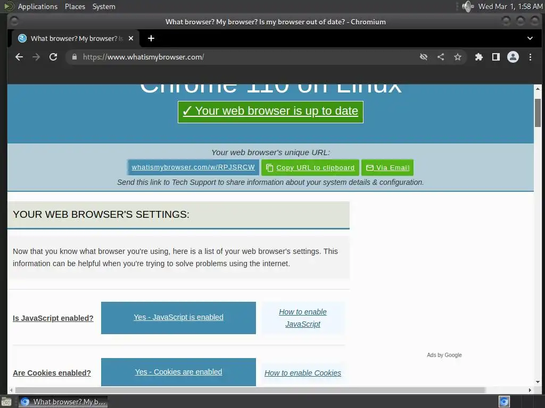Viewport: 545px width, 408px height.
Task: Click the "YOUR WEB BROWSER'S SETTINGS:" heading
Action: point(101,215)
